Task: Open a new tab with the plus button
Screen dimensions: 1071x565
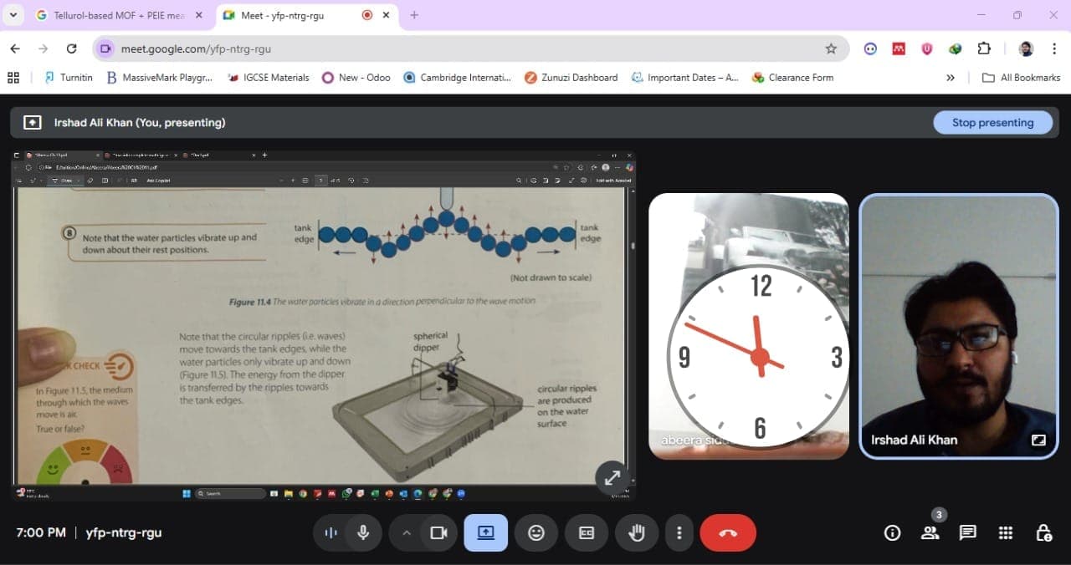Action: click(x=414, y=15)
